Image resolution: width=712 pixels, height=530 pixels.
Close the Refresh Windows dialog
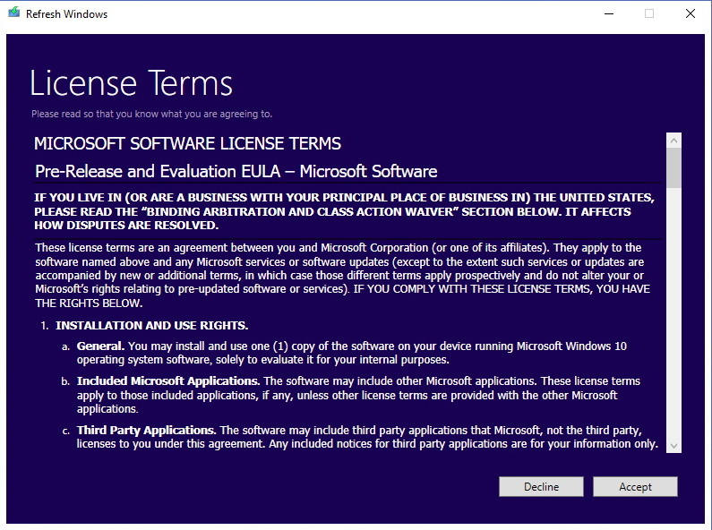pyautogui.click(x=691, y=13)
